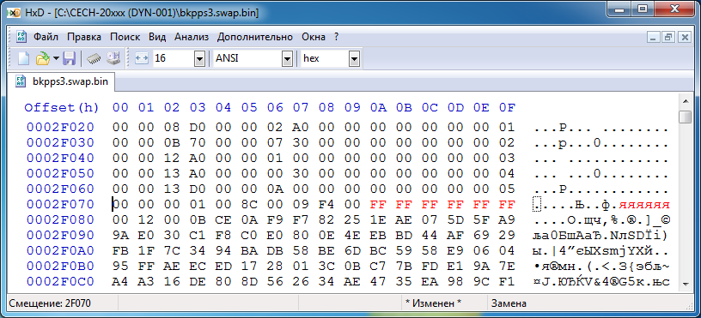Viewport: 701px width, 318px height.
Task: Click the bytes-per-row width icon
Action: pyautogui.click(x=141, y=58)
